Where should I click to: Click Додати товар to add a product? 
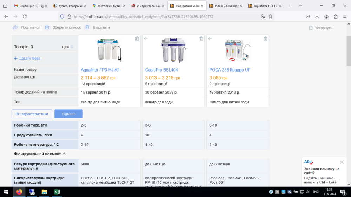pos(27,59)
